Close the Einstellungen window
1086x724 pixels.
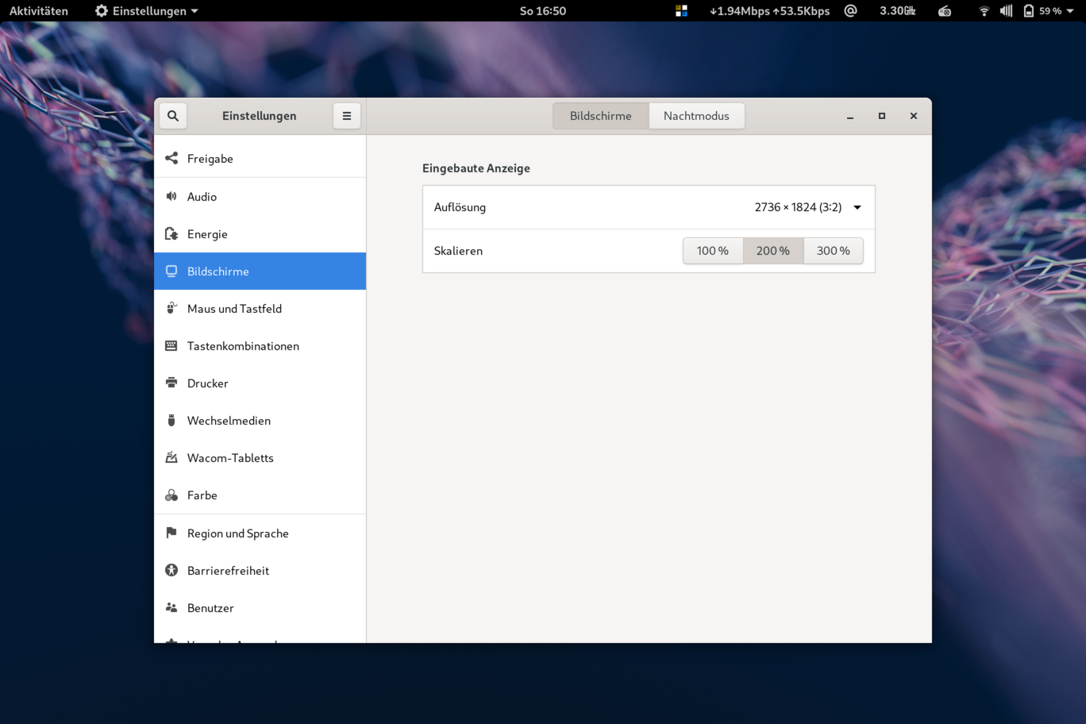click(x=914, y=116)
